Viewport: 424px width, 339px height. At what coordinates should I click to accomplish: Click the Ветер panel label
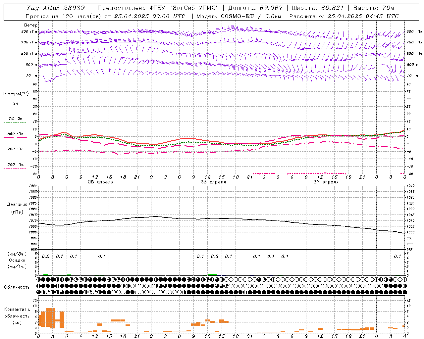(31, 25)
